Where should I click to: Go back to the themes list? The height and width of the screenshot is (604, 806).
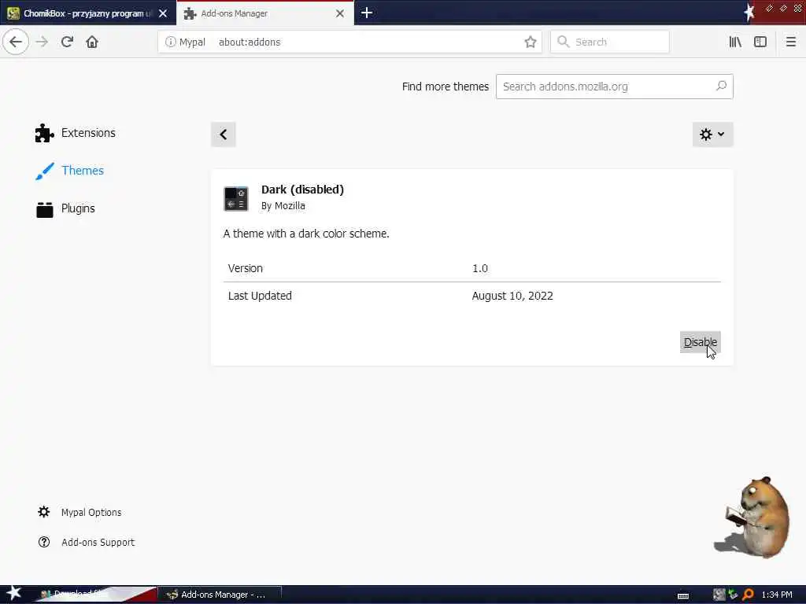223,134
